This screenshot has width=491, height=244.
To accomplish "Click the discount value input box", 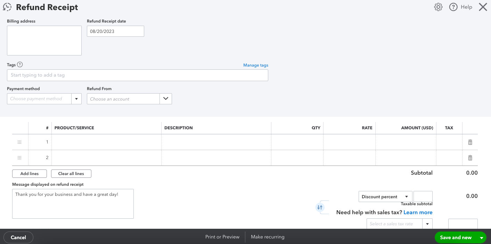I will pos(423,197).
